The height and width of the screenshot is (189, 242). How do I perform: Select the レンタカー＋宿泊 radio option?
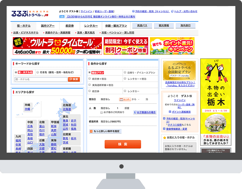[x=125, y=79]
